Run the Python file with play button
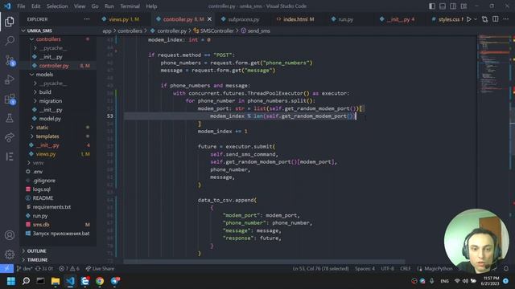This screenshot has width=515, height=289. (469, 19)
